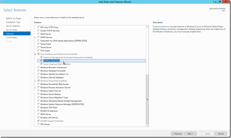Image resolution: width=231 pixels, height=138 pixels.
Task: Open the Desktop Experience description link
Action: (161, 27)
